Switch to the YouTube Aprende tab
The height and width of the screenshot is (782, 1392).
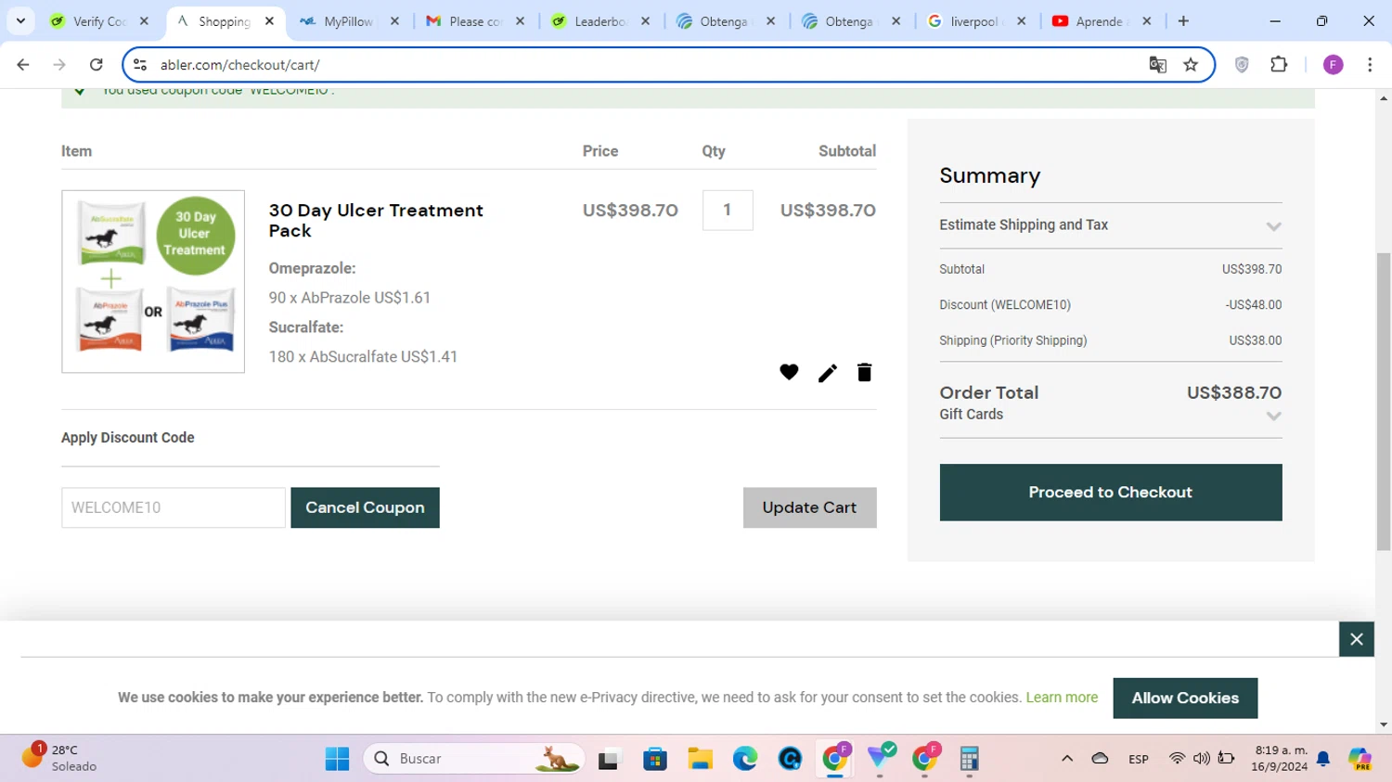1101,21
